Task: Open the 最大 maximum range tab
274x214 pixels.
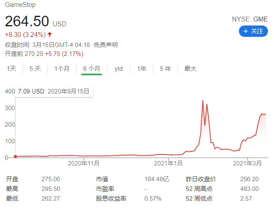Action: (190, 69)
